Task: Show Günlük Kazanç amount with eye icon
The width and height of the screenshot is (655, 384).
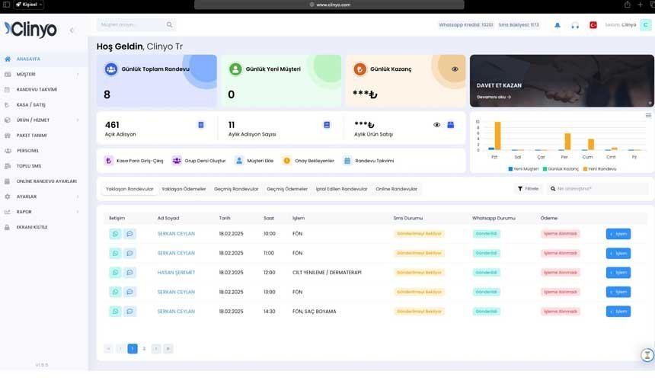Action: pyautogui.click(x=455, y=69)
